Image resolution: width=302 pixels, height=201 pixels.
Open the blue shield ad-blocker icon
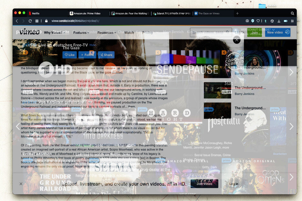click(253, 21)
